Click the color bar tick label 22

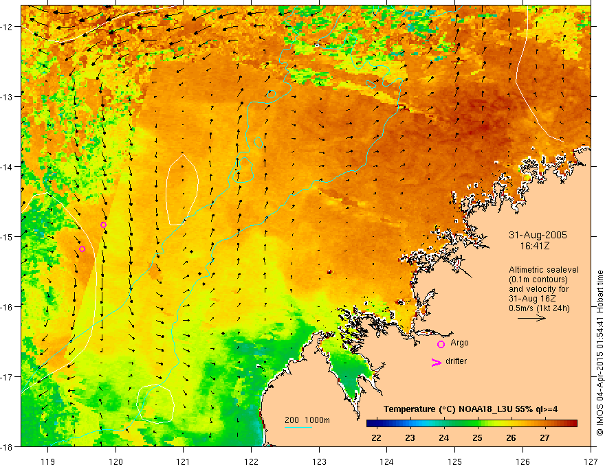pyautogui.click(x=376, y=438)
